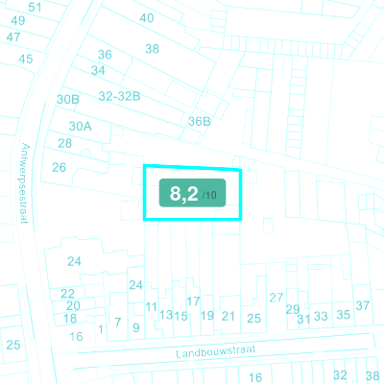The image size is (384, 384).
Task: Click parcel 30B label
Action: 68,99
